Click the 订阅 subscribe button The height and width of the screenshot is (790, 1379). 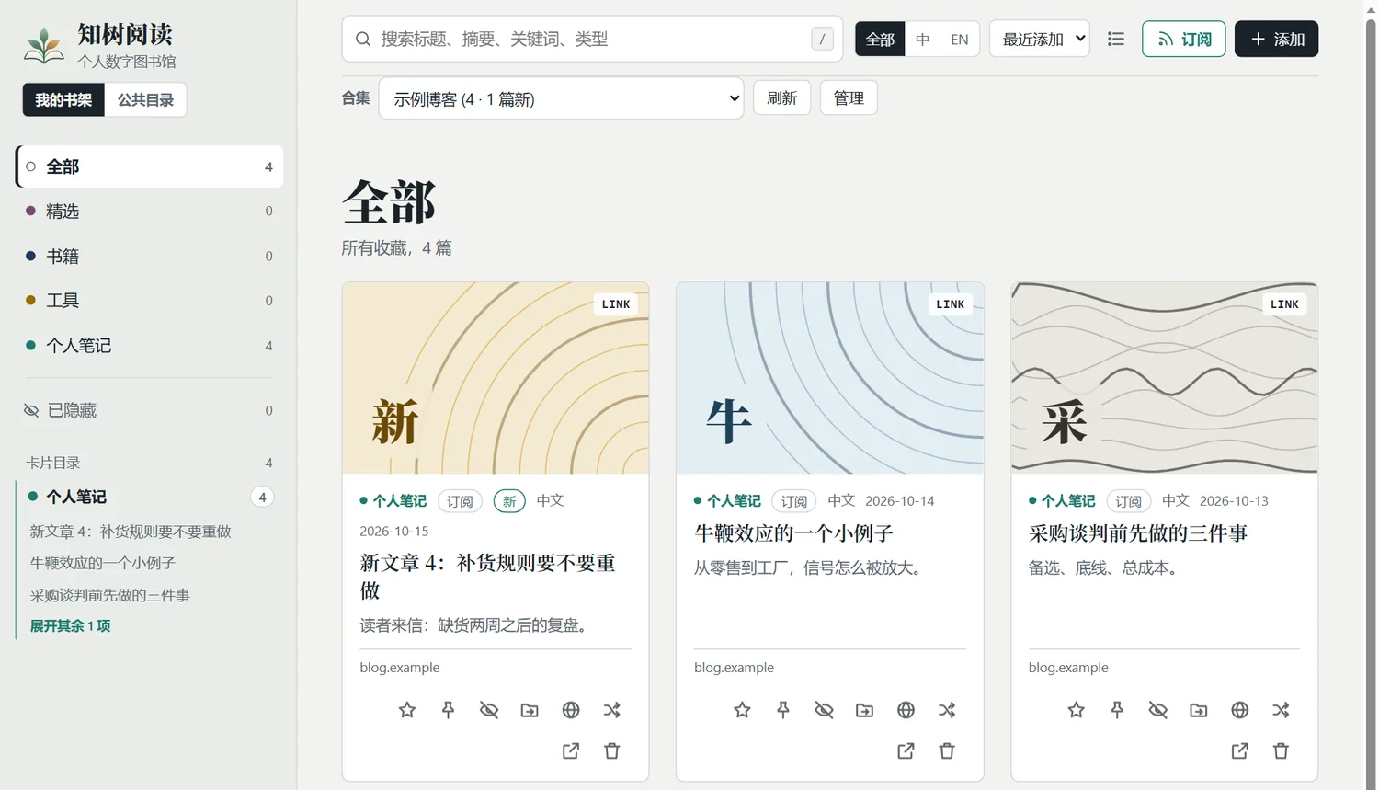(1183, 39)
